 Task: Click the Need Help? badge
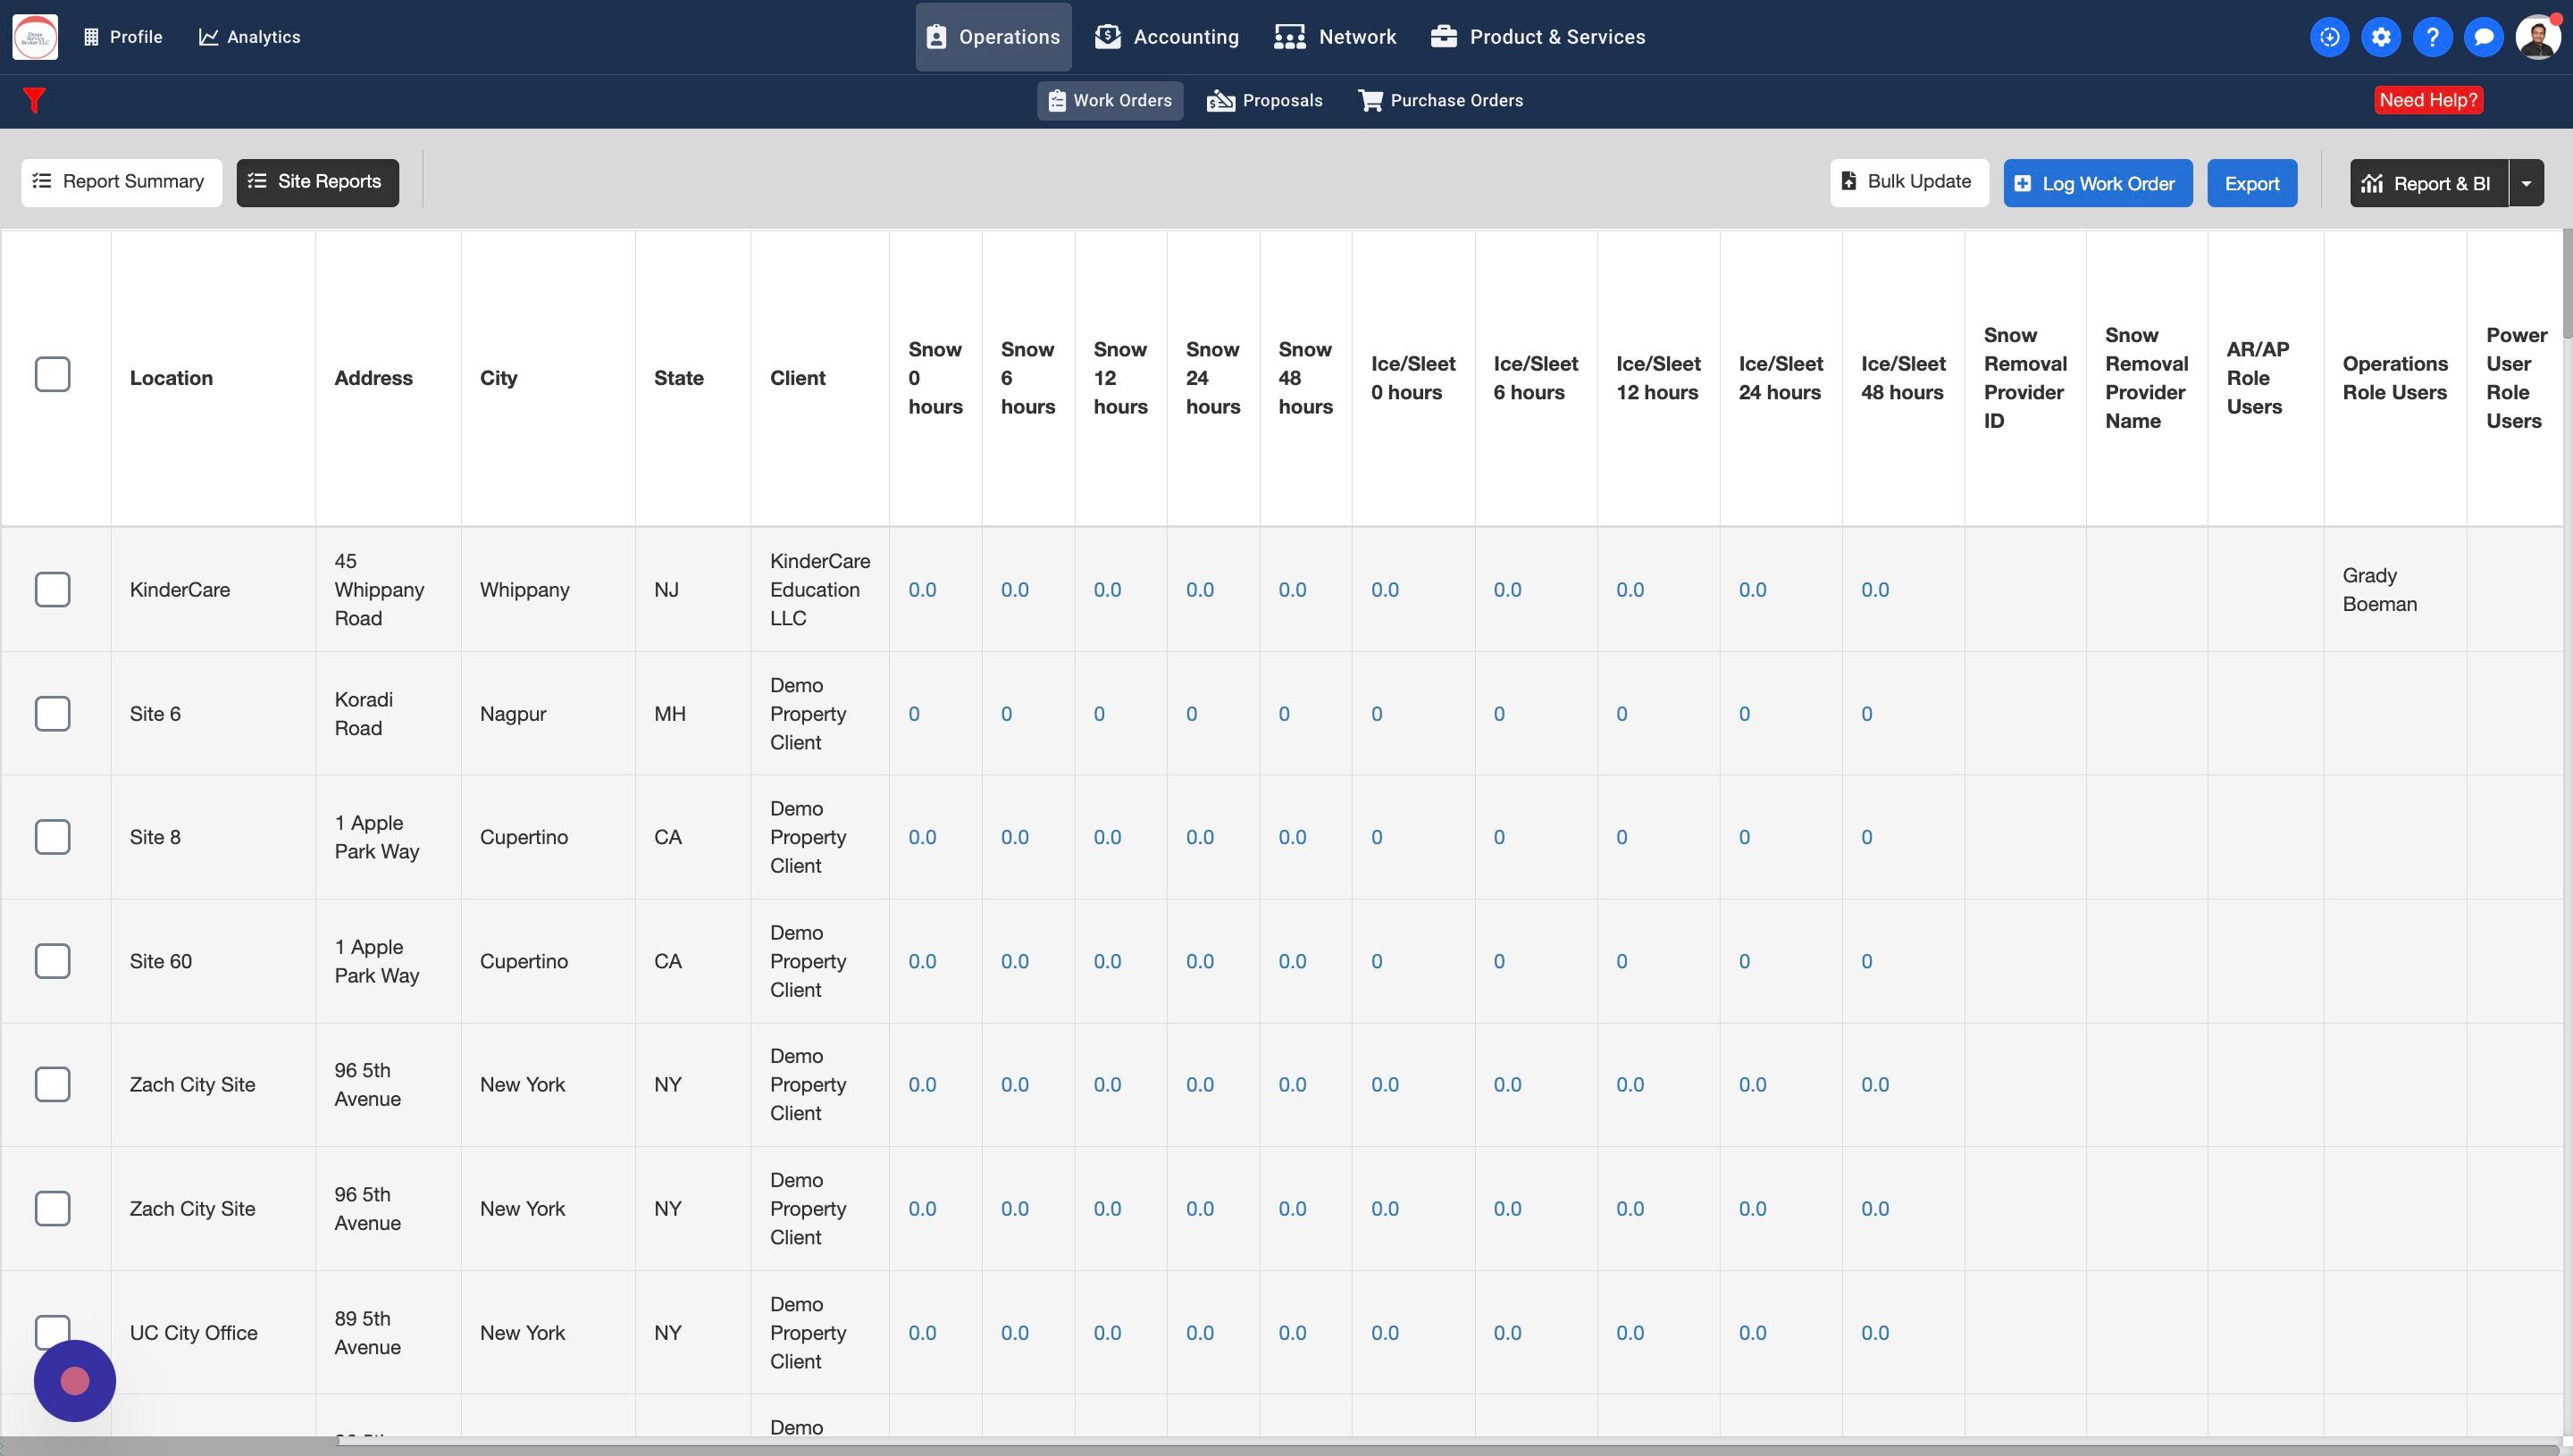2427,100
